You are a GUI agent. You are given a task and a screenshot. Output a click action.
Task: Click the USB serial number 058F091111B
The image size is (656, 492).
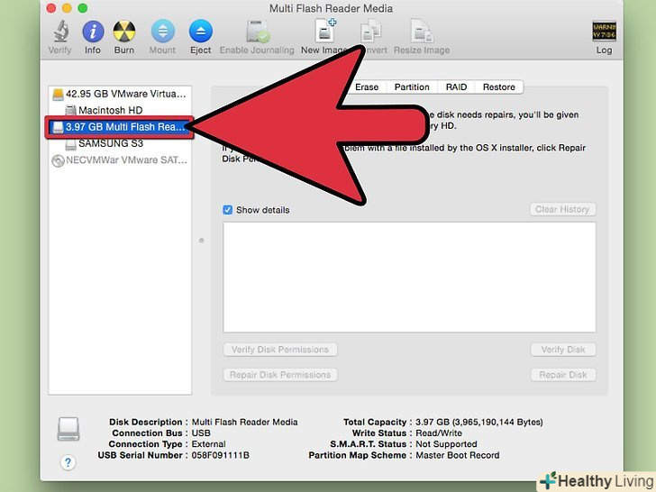(221, 455)
